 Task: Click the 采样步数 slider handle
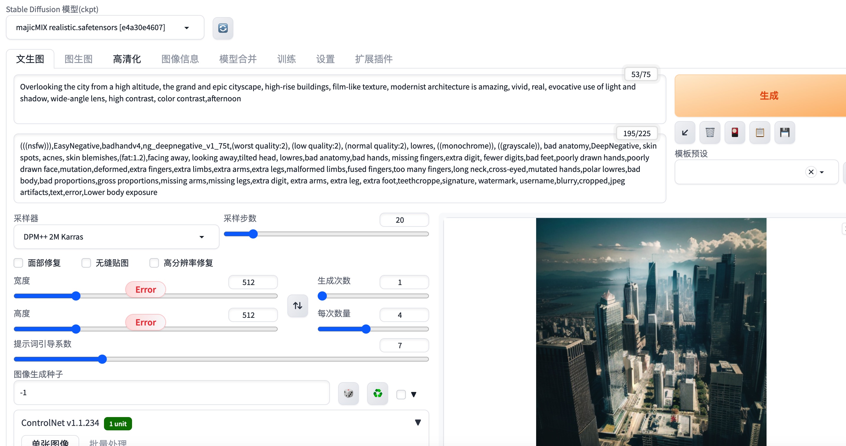(253, 234)
